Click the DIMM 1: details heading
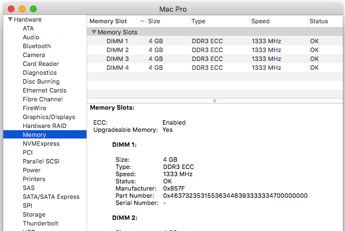The height and width of the screenshot is (231, 345). (124, 145)
